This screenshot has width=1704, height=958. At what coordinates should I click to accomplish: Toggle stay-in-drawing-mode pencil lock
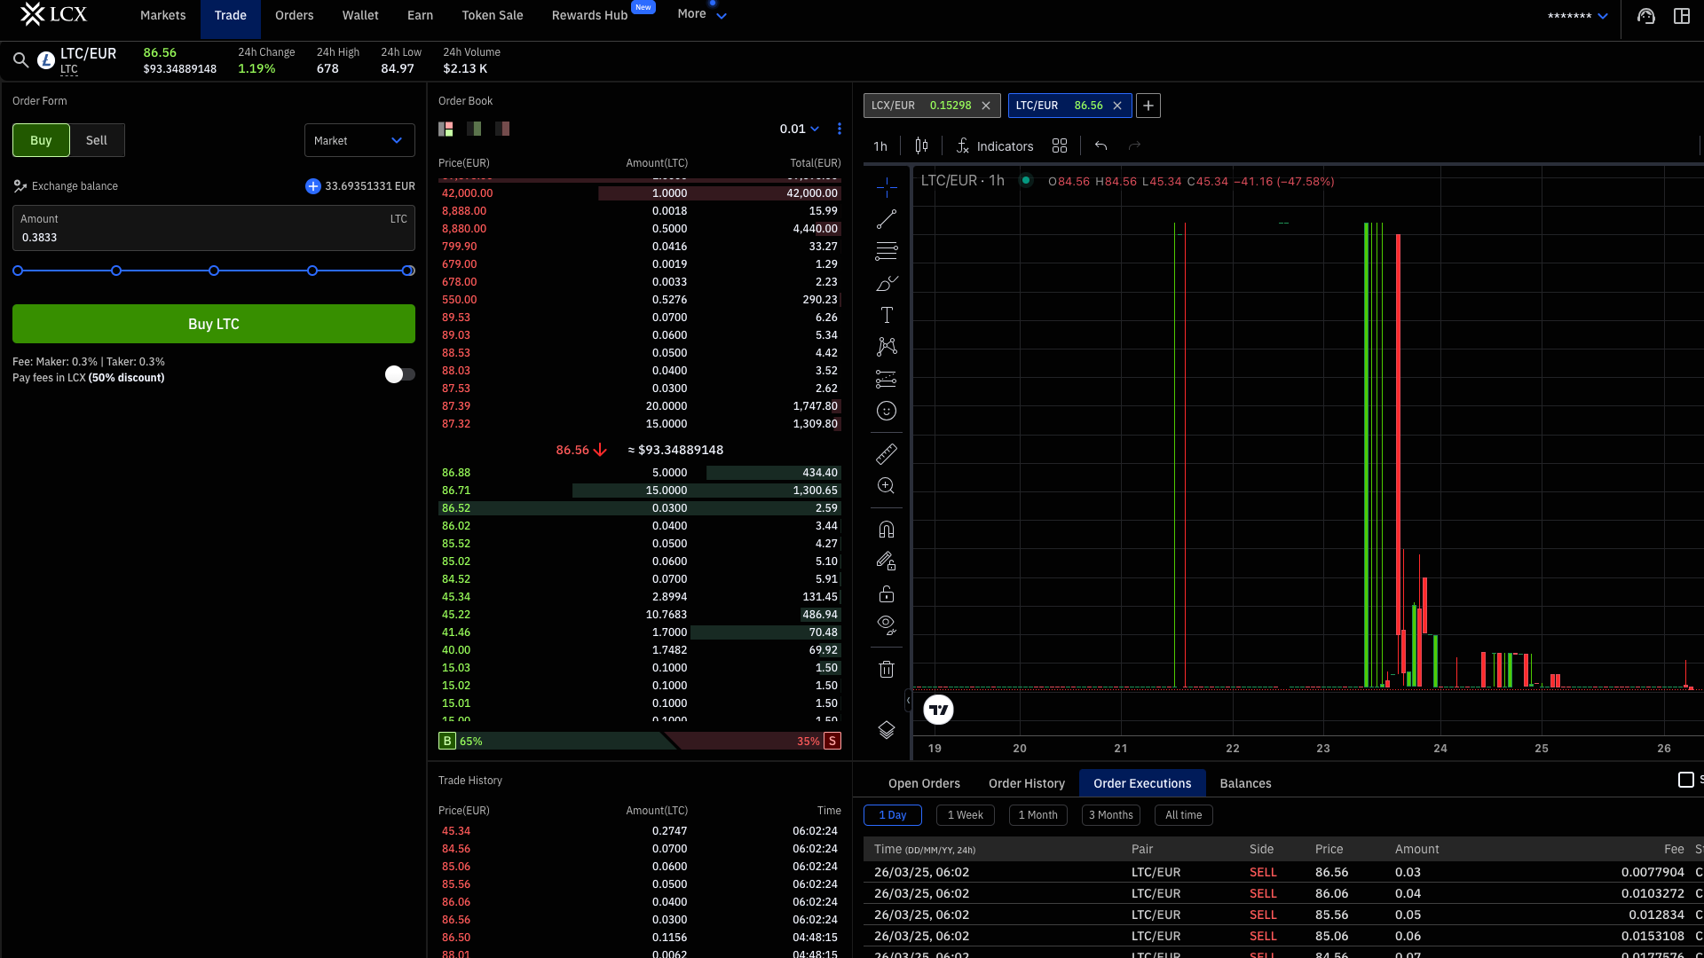(887, 561)
